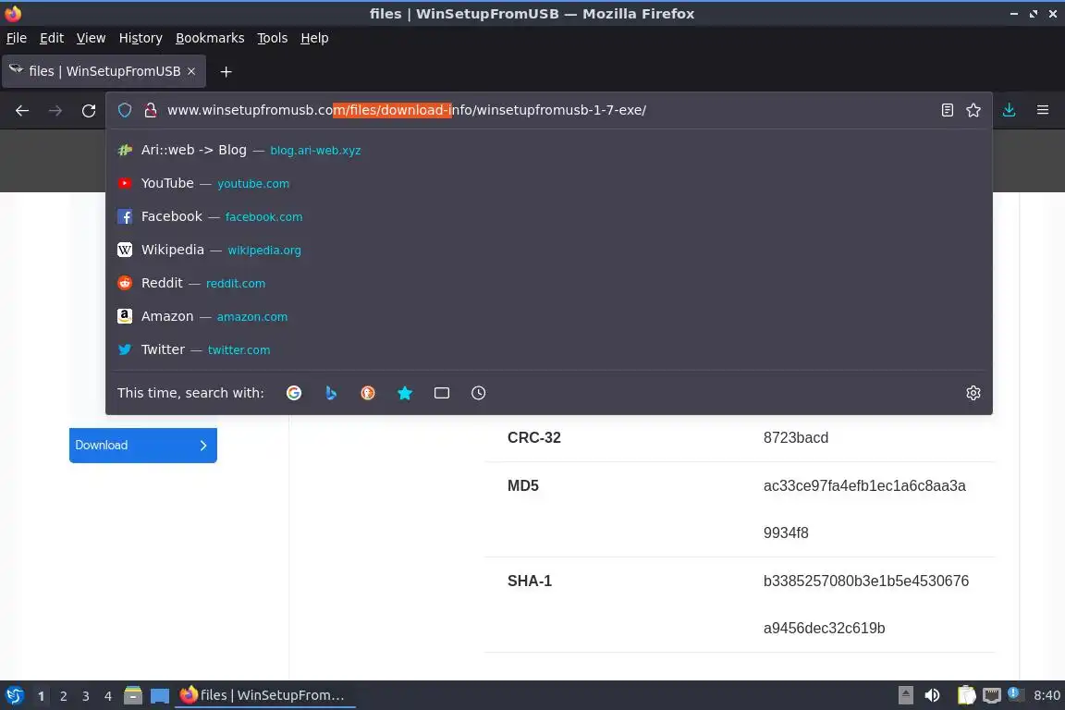
Task: Click the forward navigation arrow
Action: (55, 110)
